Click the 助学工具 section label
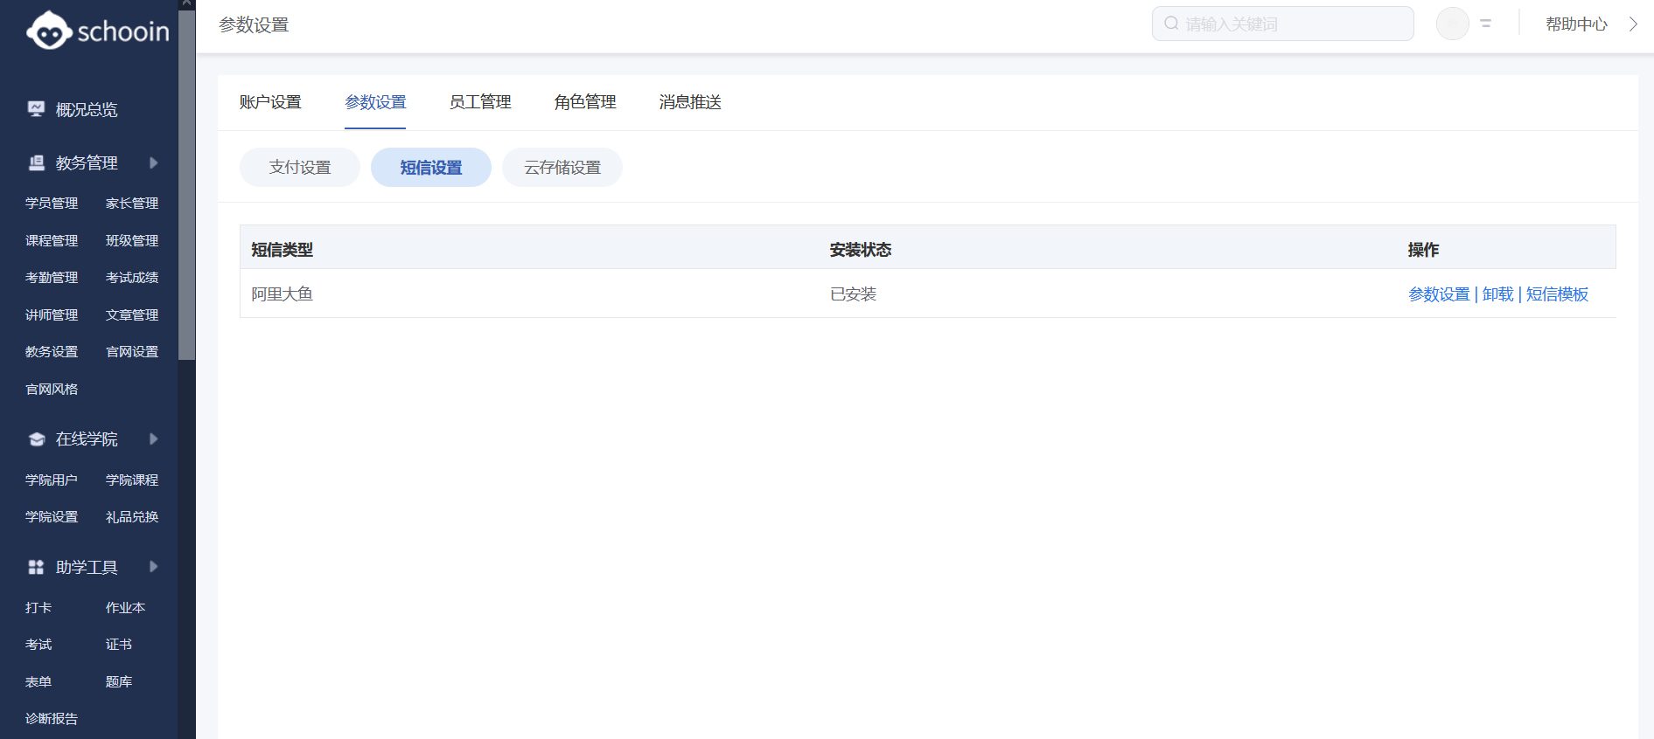1654x739 pixels. 87,567
